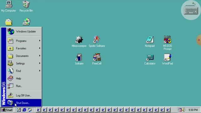Select the yellow documents folder desktop icon
Viewport: 201px width, 113px height.
coord(9,22)
